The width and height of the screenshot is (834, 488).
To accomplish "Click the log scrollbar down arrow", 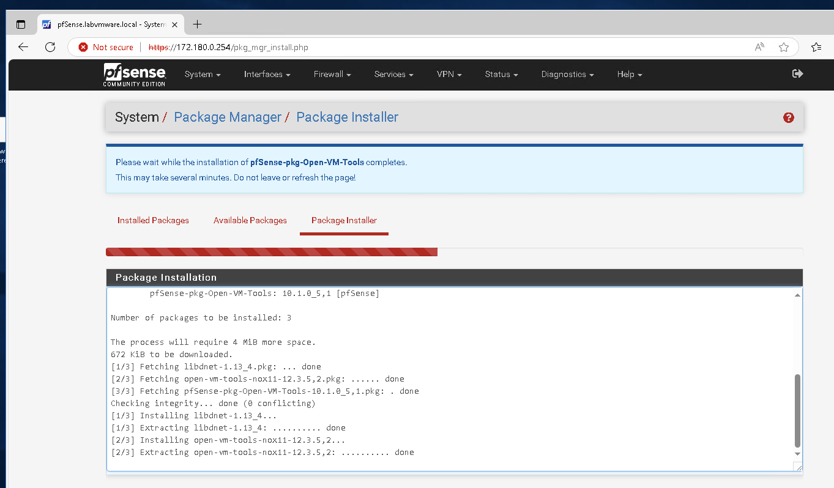I will click(x=797, y=454).
